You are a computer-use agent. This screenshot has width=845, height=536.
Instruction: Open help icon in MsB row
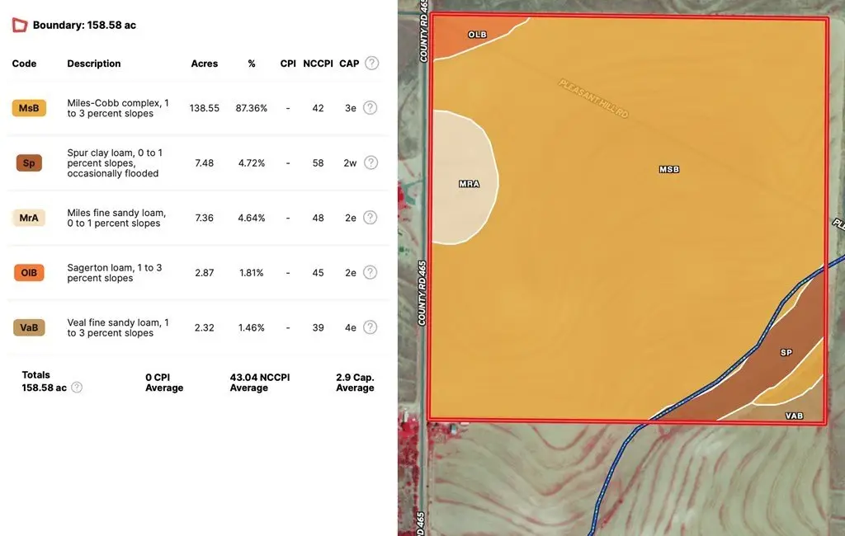coord(371,107)
